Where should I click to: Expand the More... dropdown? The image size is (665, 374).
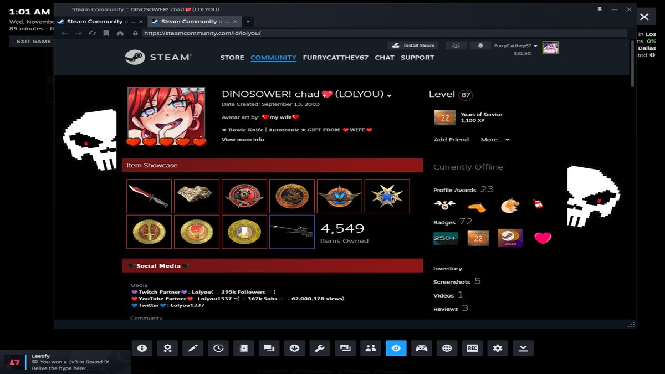click(495, 140)
